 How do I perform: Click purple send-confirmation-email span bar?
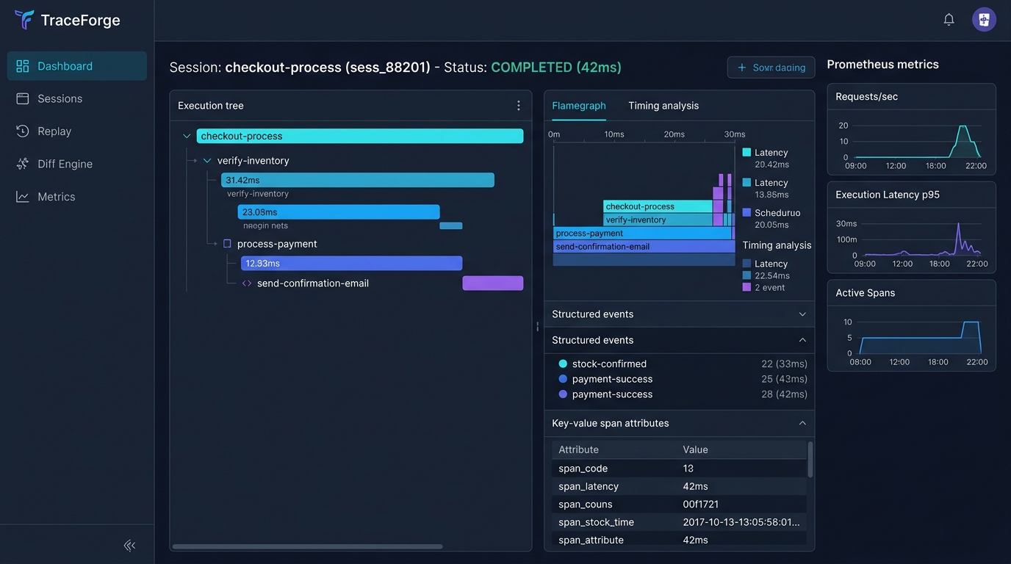pyautogui.click(x=493, y=283)
